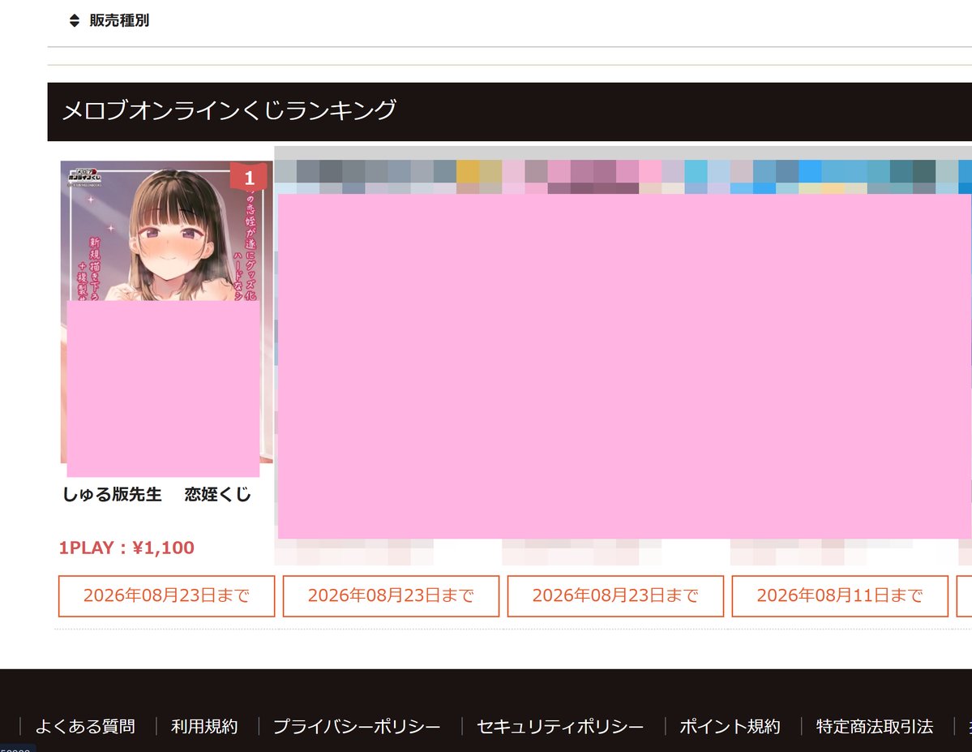Click the up-down sort arrows icon beside 販売種別

pos(75,20)
